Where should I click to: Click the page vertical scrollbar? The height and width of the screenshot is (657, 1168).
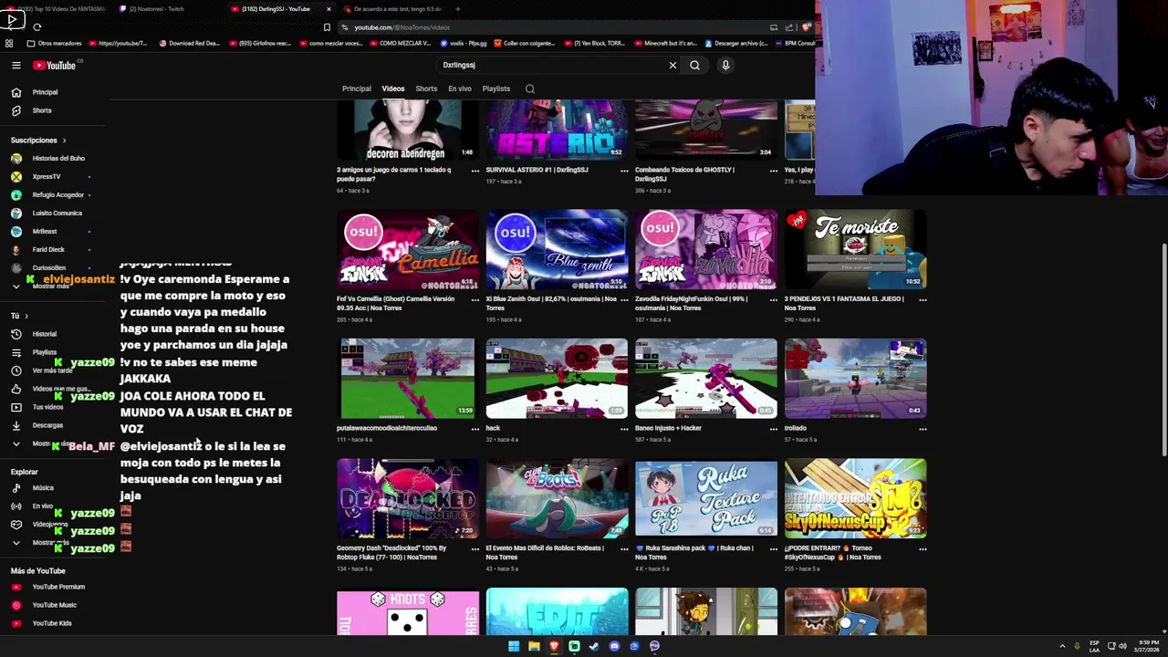(1163, 351)
